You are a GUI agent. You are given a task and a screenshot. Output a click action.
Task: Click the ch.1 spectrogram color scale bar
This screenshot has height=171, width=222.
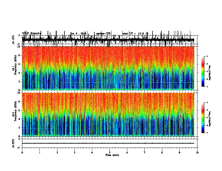[203, 72]
